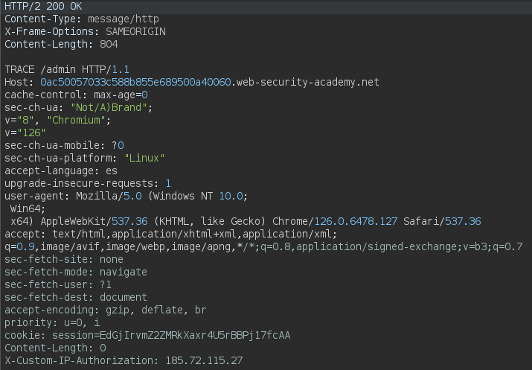Click the Content-Type message/http header line
This screenshot has width=532, height=370.
tap(81, 19)
